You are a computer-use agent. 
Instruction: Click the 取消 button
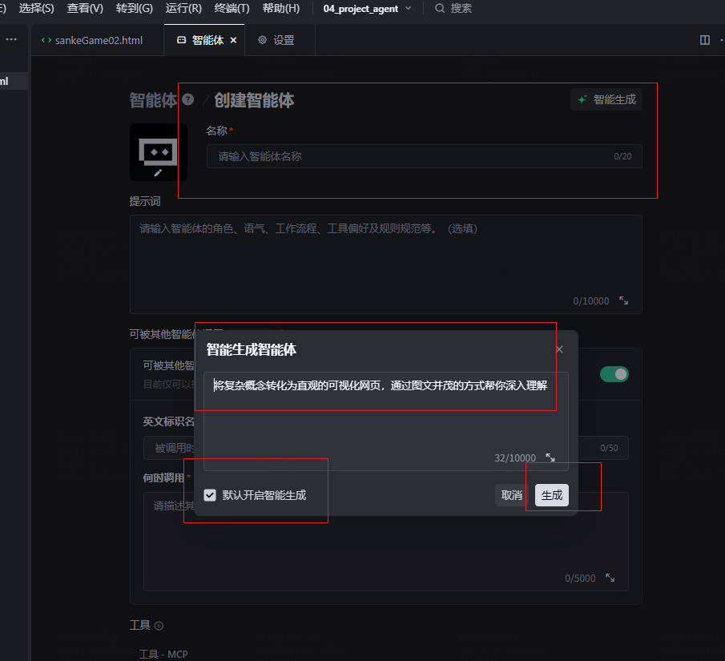511,495
